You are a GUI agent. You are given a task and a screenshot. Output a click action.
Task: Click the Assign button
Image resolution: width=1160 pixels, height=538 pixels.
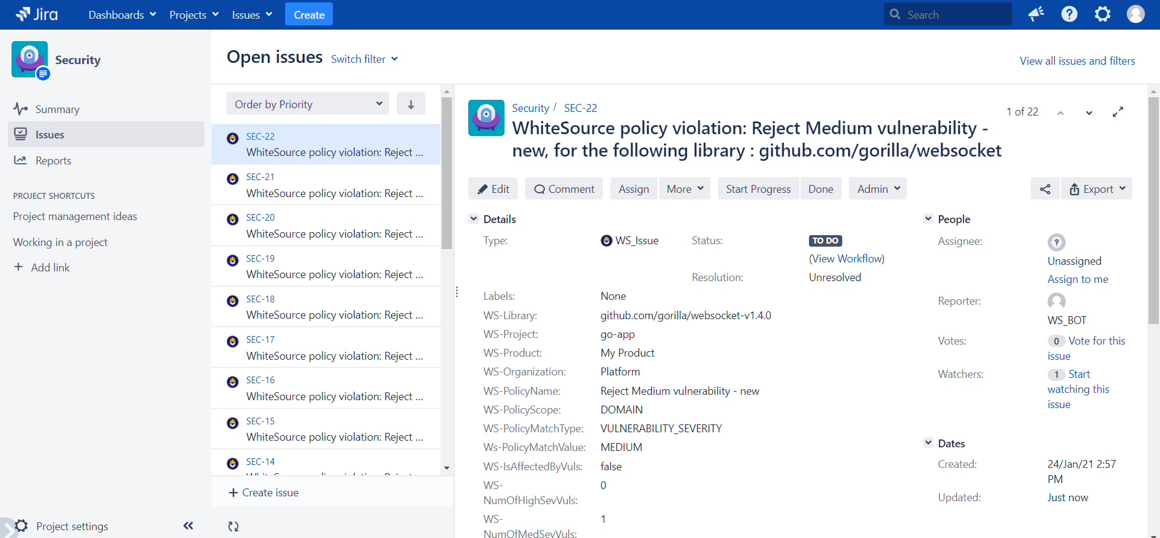[x=634, y=189]
